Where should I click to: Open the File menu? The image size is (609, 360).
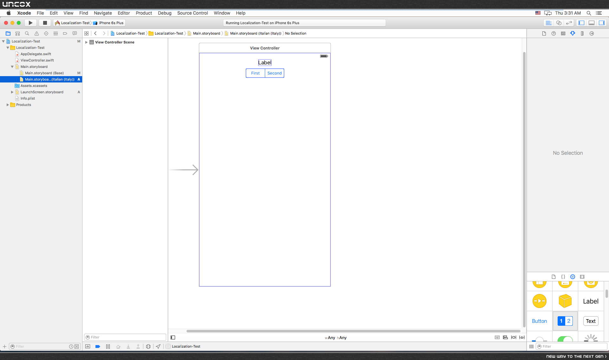[x=40, y=13]
